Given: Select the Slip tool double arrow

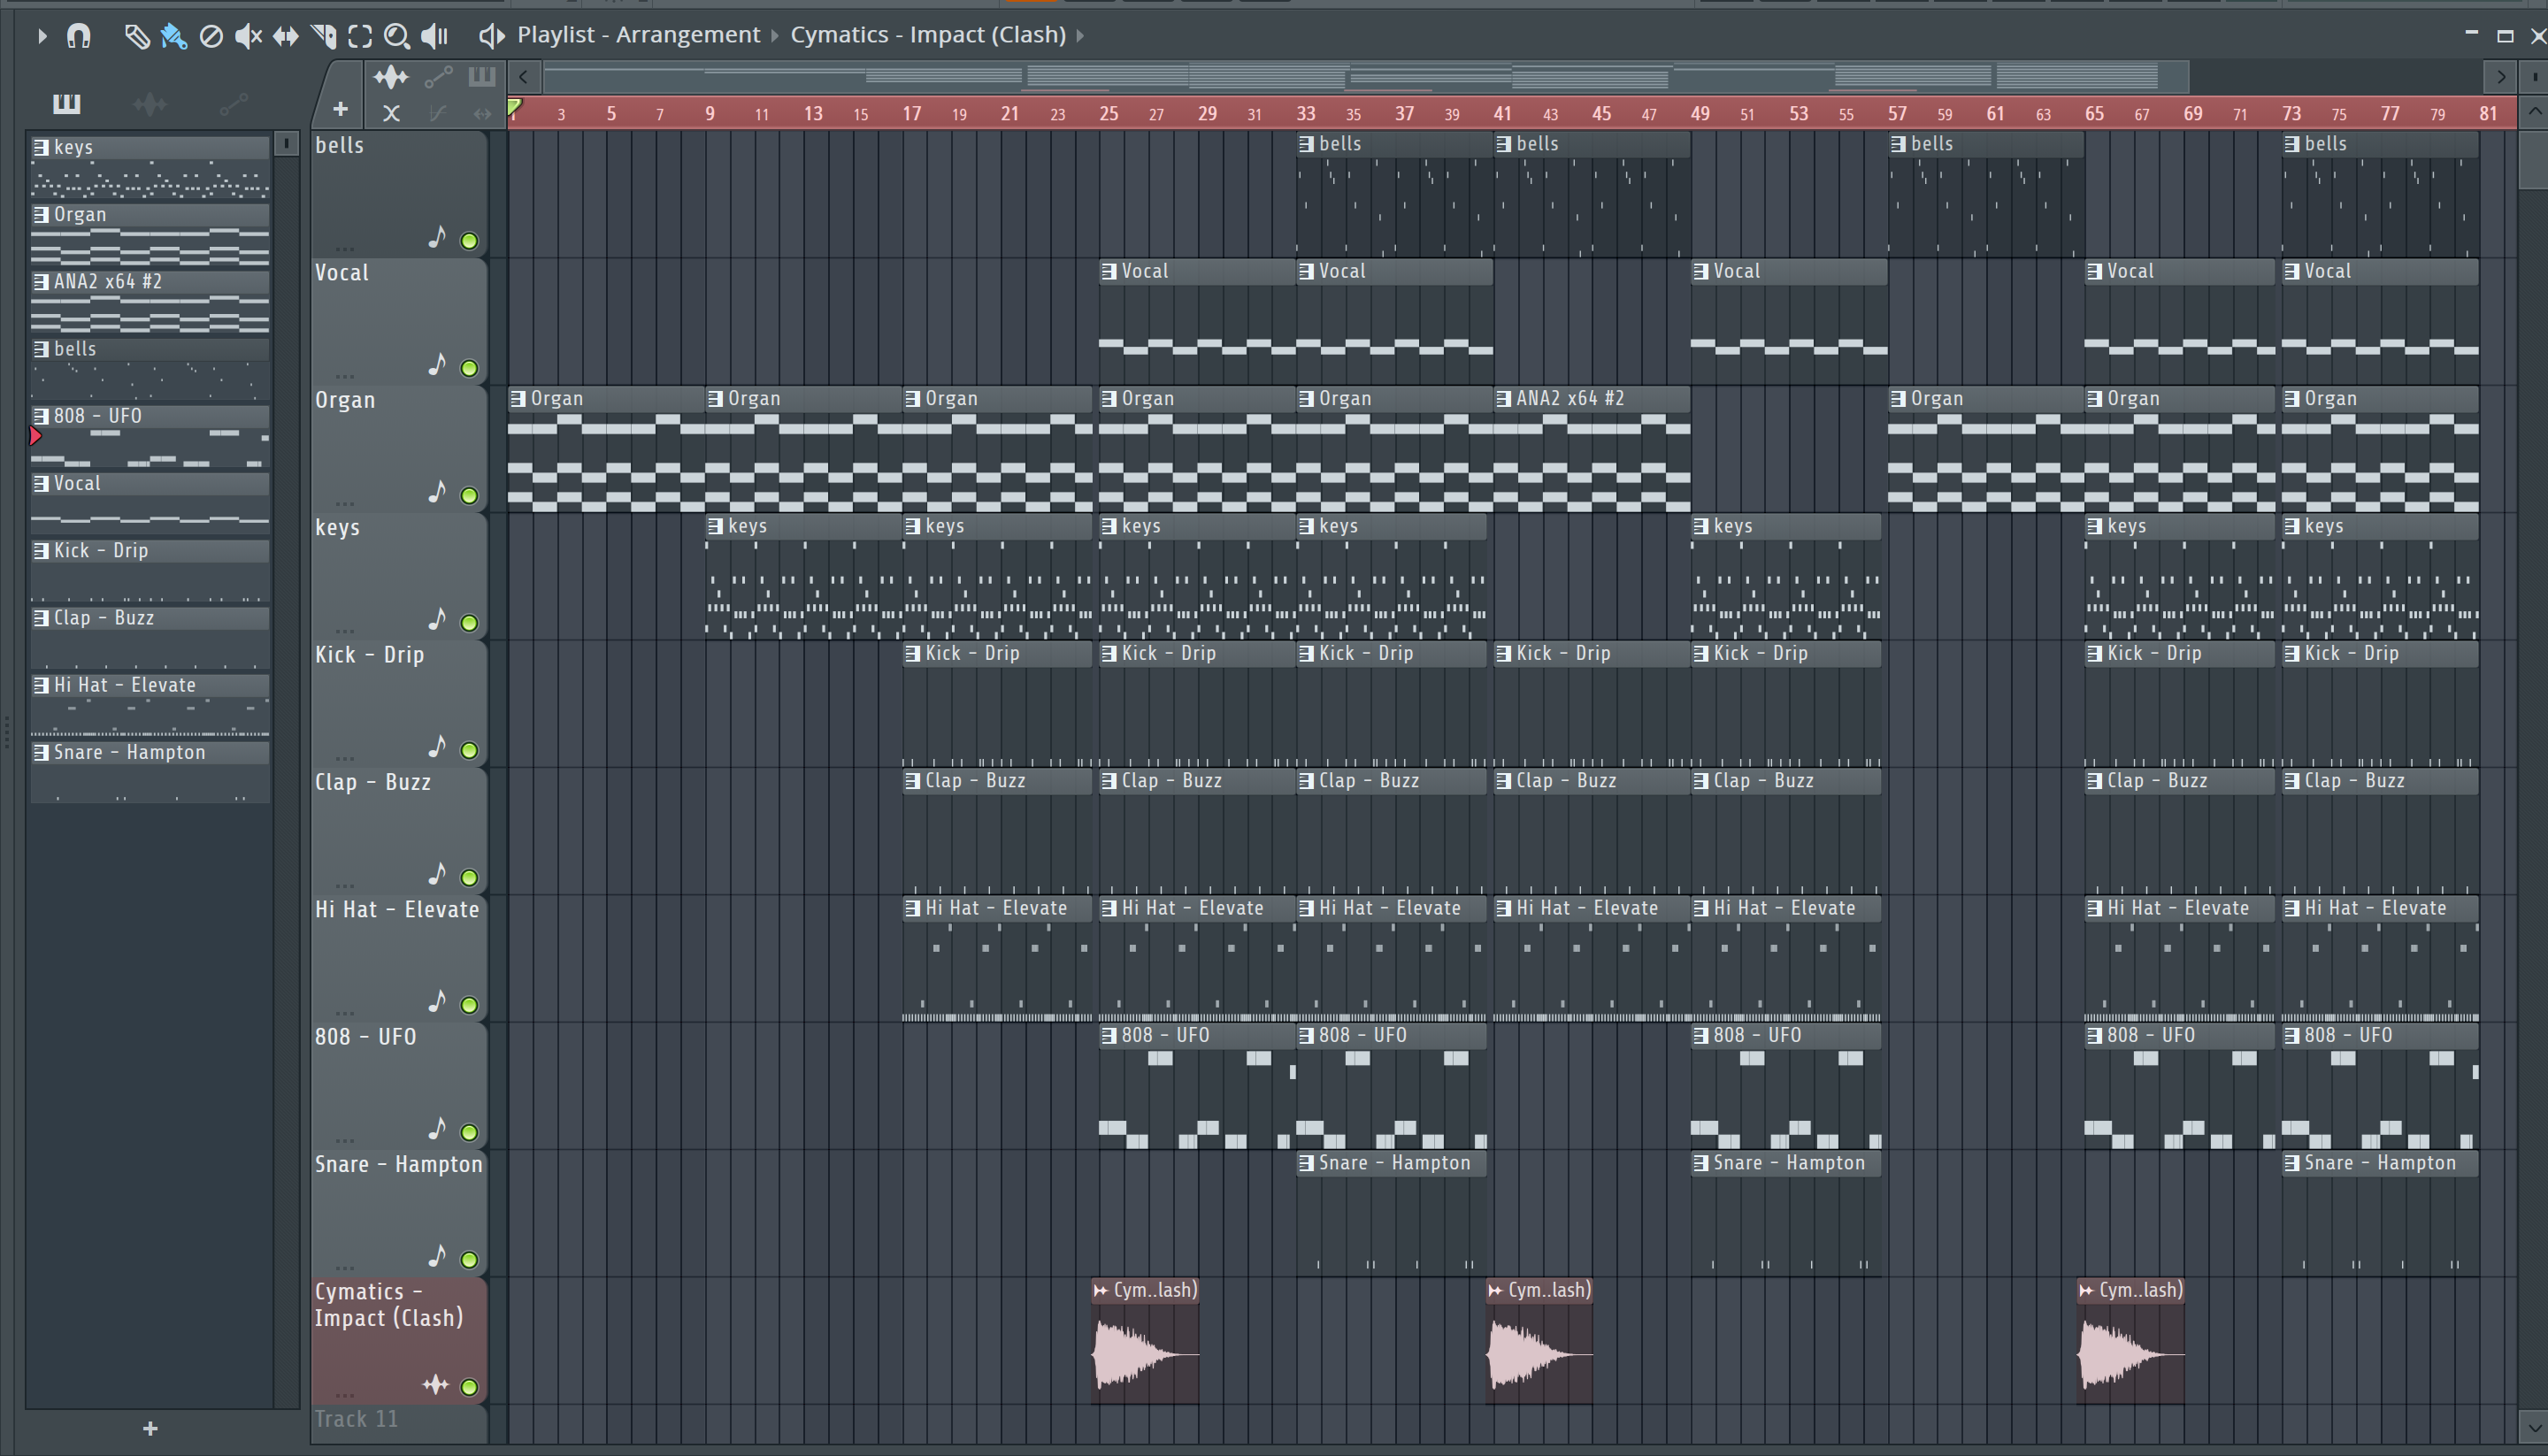Looking at the screenshot, I should [285, 37].
